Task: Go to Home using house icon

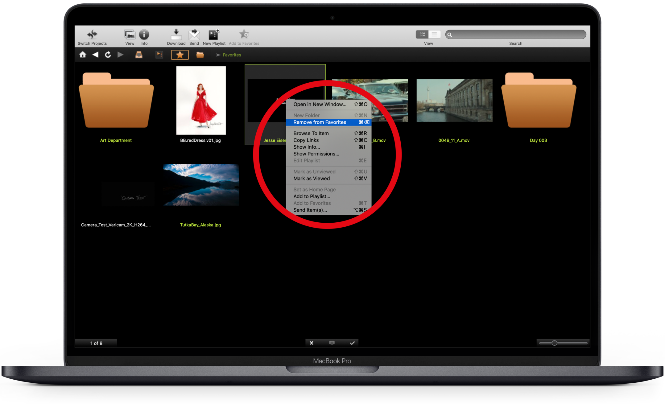Action: [83, 55]
